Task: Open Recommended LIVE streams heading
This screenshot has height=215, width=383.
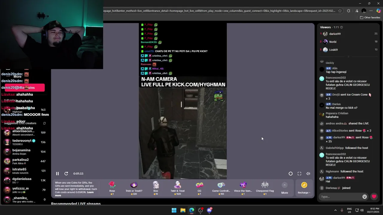Action: pyautogui.click(x=76, y=204)
